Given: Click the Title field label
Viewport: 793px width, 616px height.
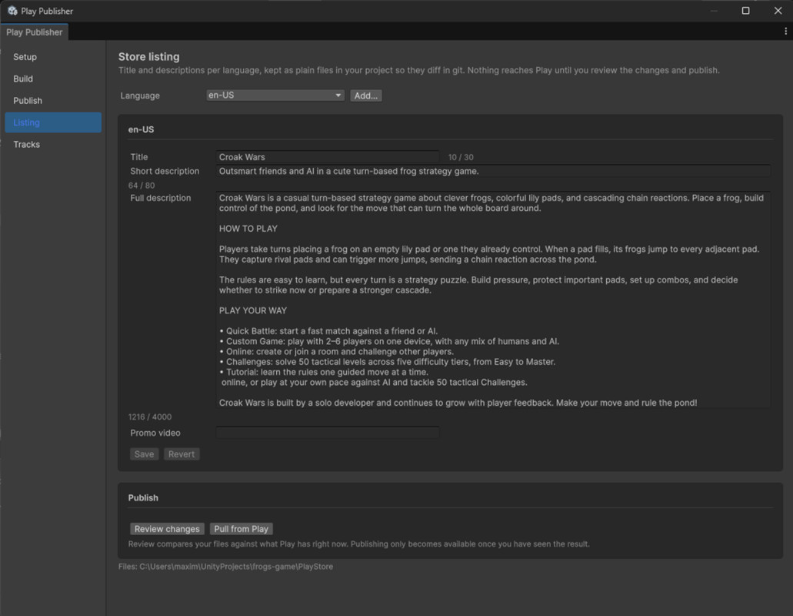Looking at the screenshot, I should pyautogui.click(x=139, y=157).
